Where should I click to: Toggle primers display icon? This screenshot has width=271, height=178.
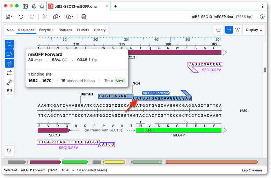(x=9, y=63)
